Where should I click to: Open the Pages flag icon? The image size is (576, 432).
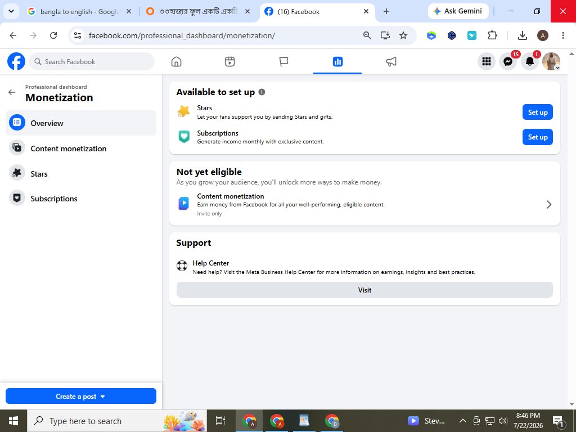pyautogui.click(x=283, y=62)
